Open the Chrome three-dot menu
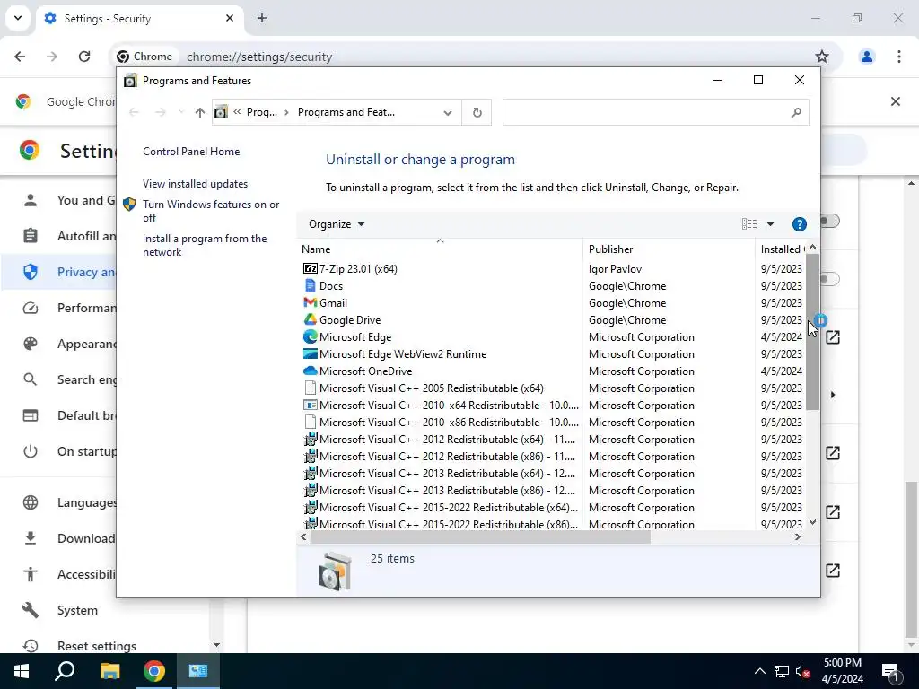 tap(898, 57)
